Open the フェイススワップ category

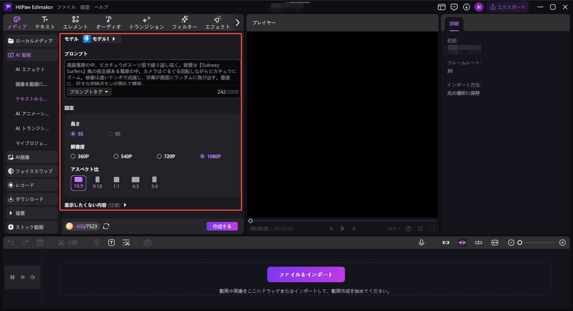click(32, 171)
